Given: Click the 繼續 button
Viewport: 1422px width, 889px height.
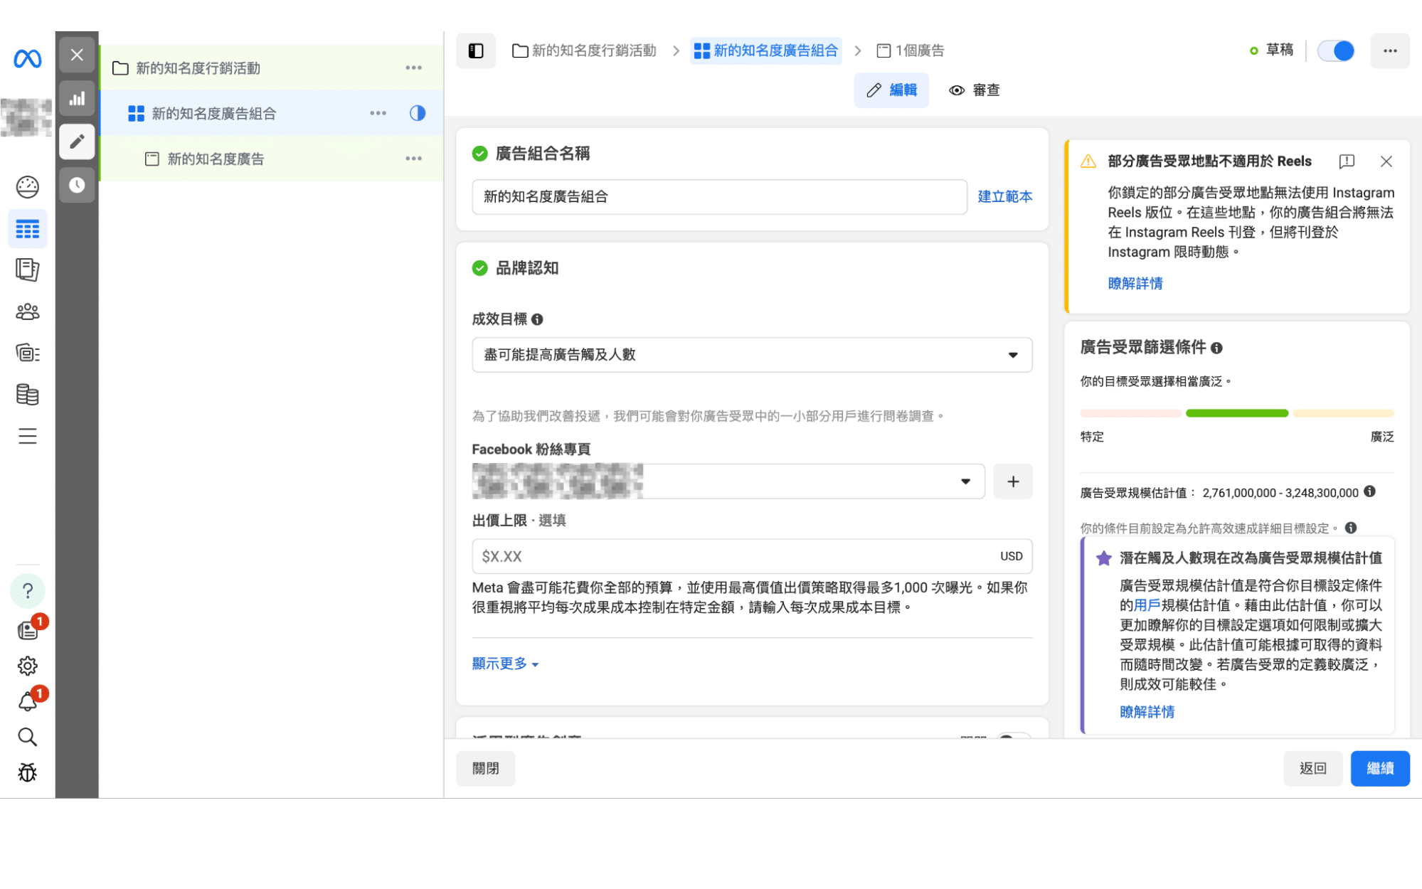Looking at the screenshot, I should (x=1379, y=768).
